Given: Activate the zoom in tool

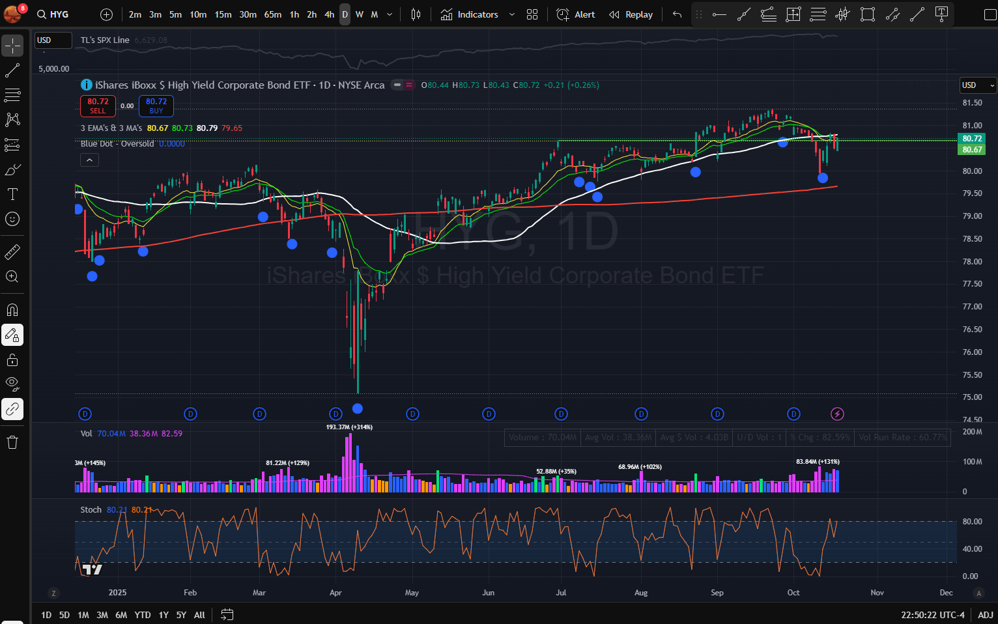Looking at the screenshot, I should 12,276.
